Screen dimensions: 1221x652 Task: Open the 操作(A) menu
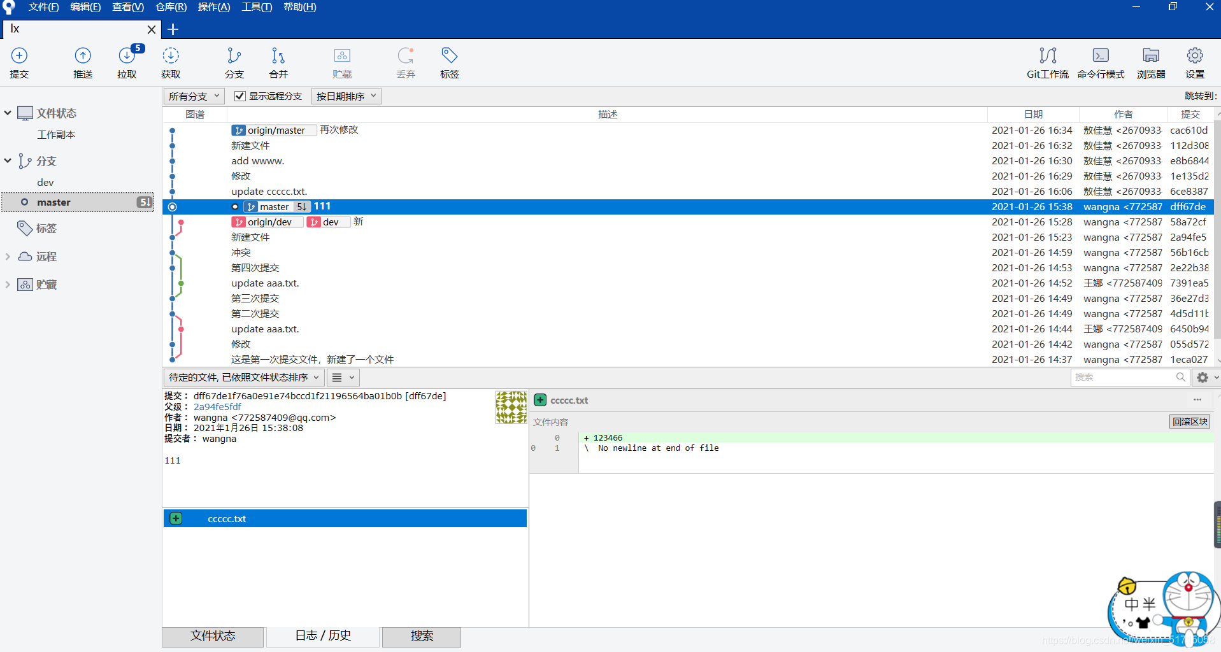(x=214, y=7)
